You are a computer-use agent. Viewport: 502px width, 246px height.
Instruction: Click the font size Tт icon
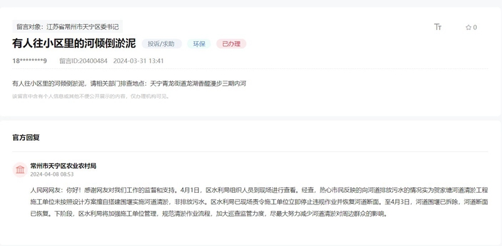pyautogui.click(x=437, y=27)
